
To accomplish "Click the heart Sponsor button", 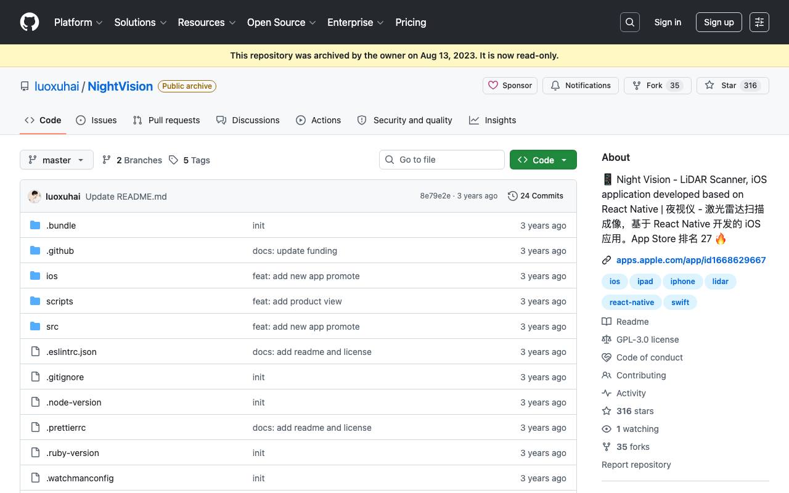I will click(510, 86).
